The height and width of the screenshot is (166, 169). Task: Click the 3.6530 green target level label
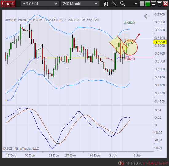point(129,23)
